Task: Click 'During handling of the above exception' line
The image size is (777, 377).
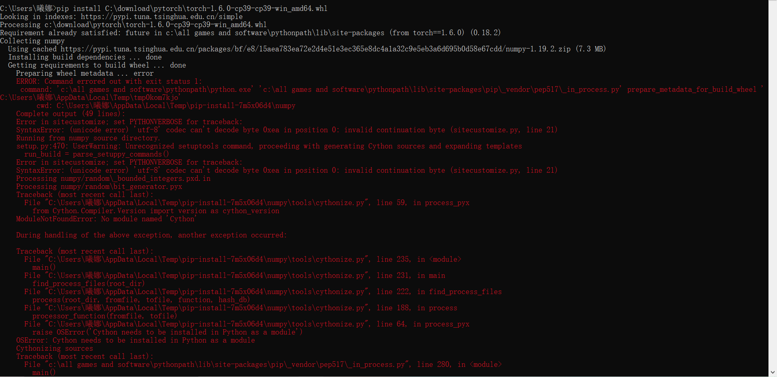Action: pyautogui.click(x=151, y=235)
